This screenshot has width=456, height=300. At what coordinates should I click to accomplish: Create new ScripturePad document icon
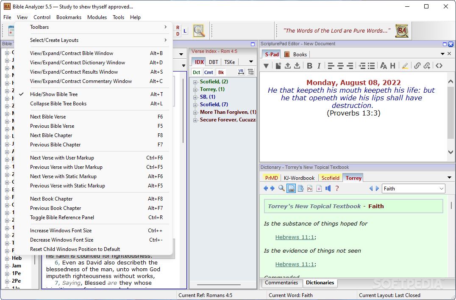(x=278, y=66)
